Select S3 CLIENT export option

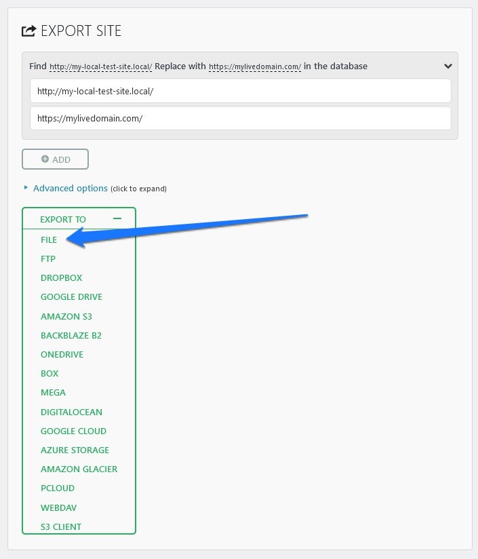61,526
